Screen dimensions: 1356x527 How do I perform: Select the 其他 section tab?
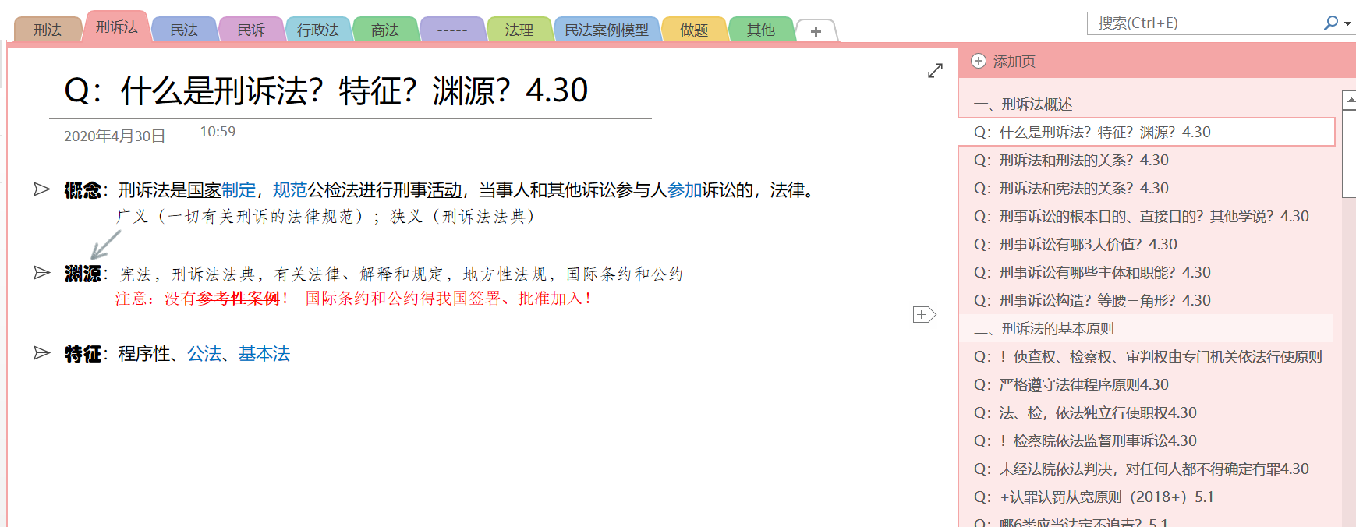[x=761, y=30]
